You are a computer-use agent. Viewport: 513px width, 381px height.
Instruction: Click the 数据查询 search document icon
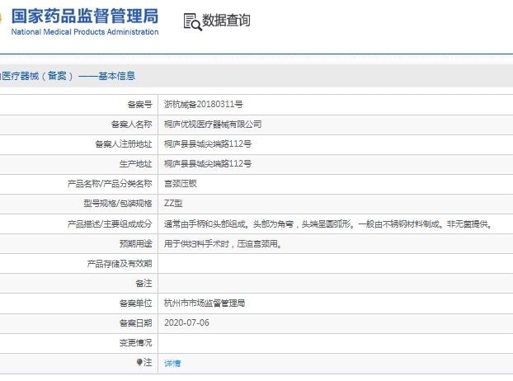(x=192, y=21)
